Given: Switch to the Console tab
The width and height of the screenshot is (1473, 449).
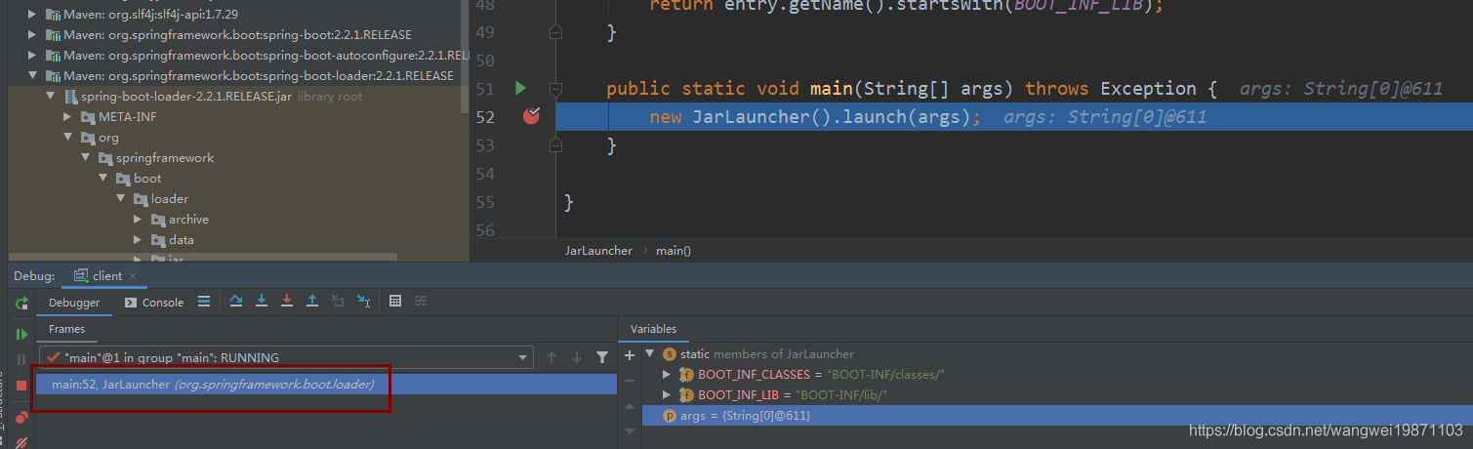Looking at the screenshot, I should [154, 303].
